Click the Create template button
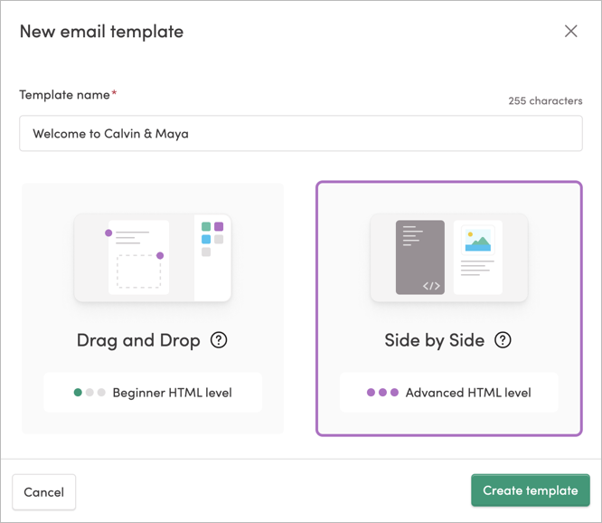This screenshot has width=602, height=523. pyautogui.click(x=531, y=490)
